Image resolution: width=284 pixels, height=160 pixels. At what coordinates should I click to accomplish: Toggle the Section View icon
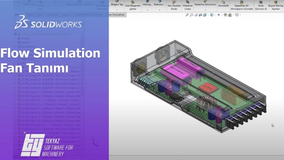pyautogui.click(x=200, y=15)
